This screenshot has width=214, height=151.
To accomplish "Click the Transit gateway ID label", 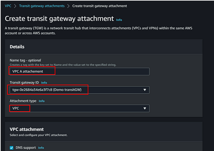I will (24, 83).
